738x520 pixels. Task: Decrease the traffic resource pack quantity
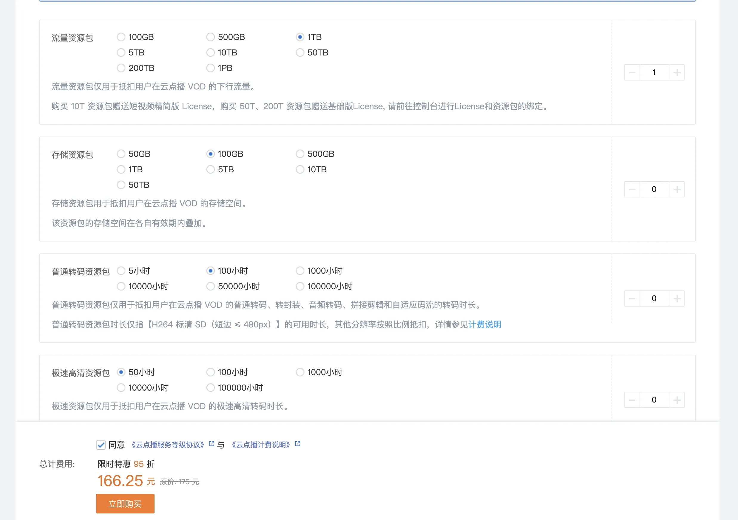pos(632,72)
